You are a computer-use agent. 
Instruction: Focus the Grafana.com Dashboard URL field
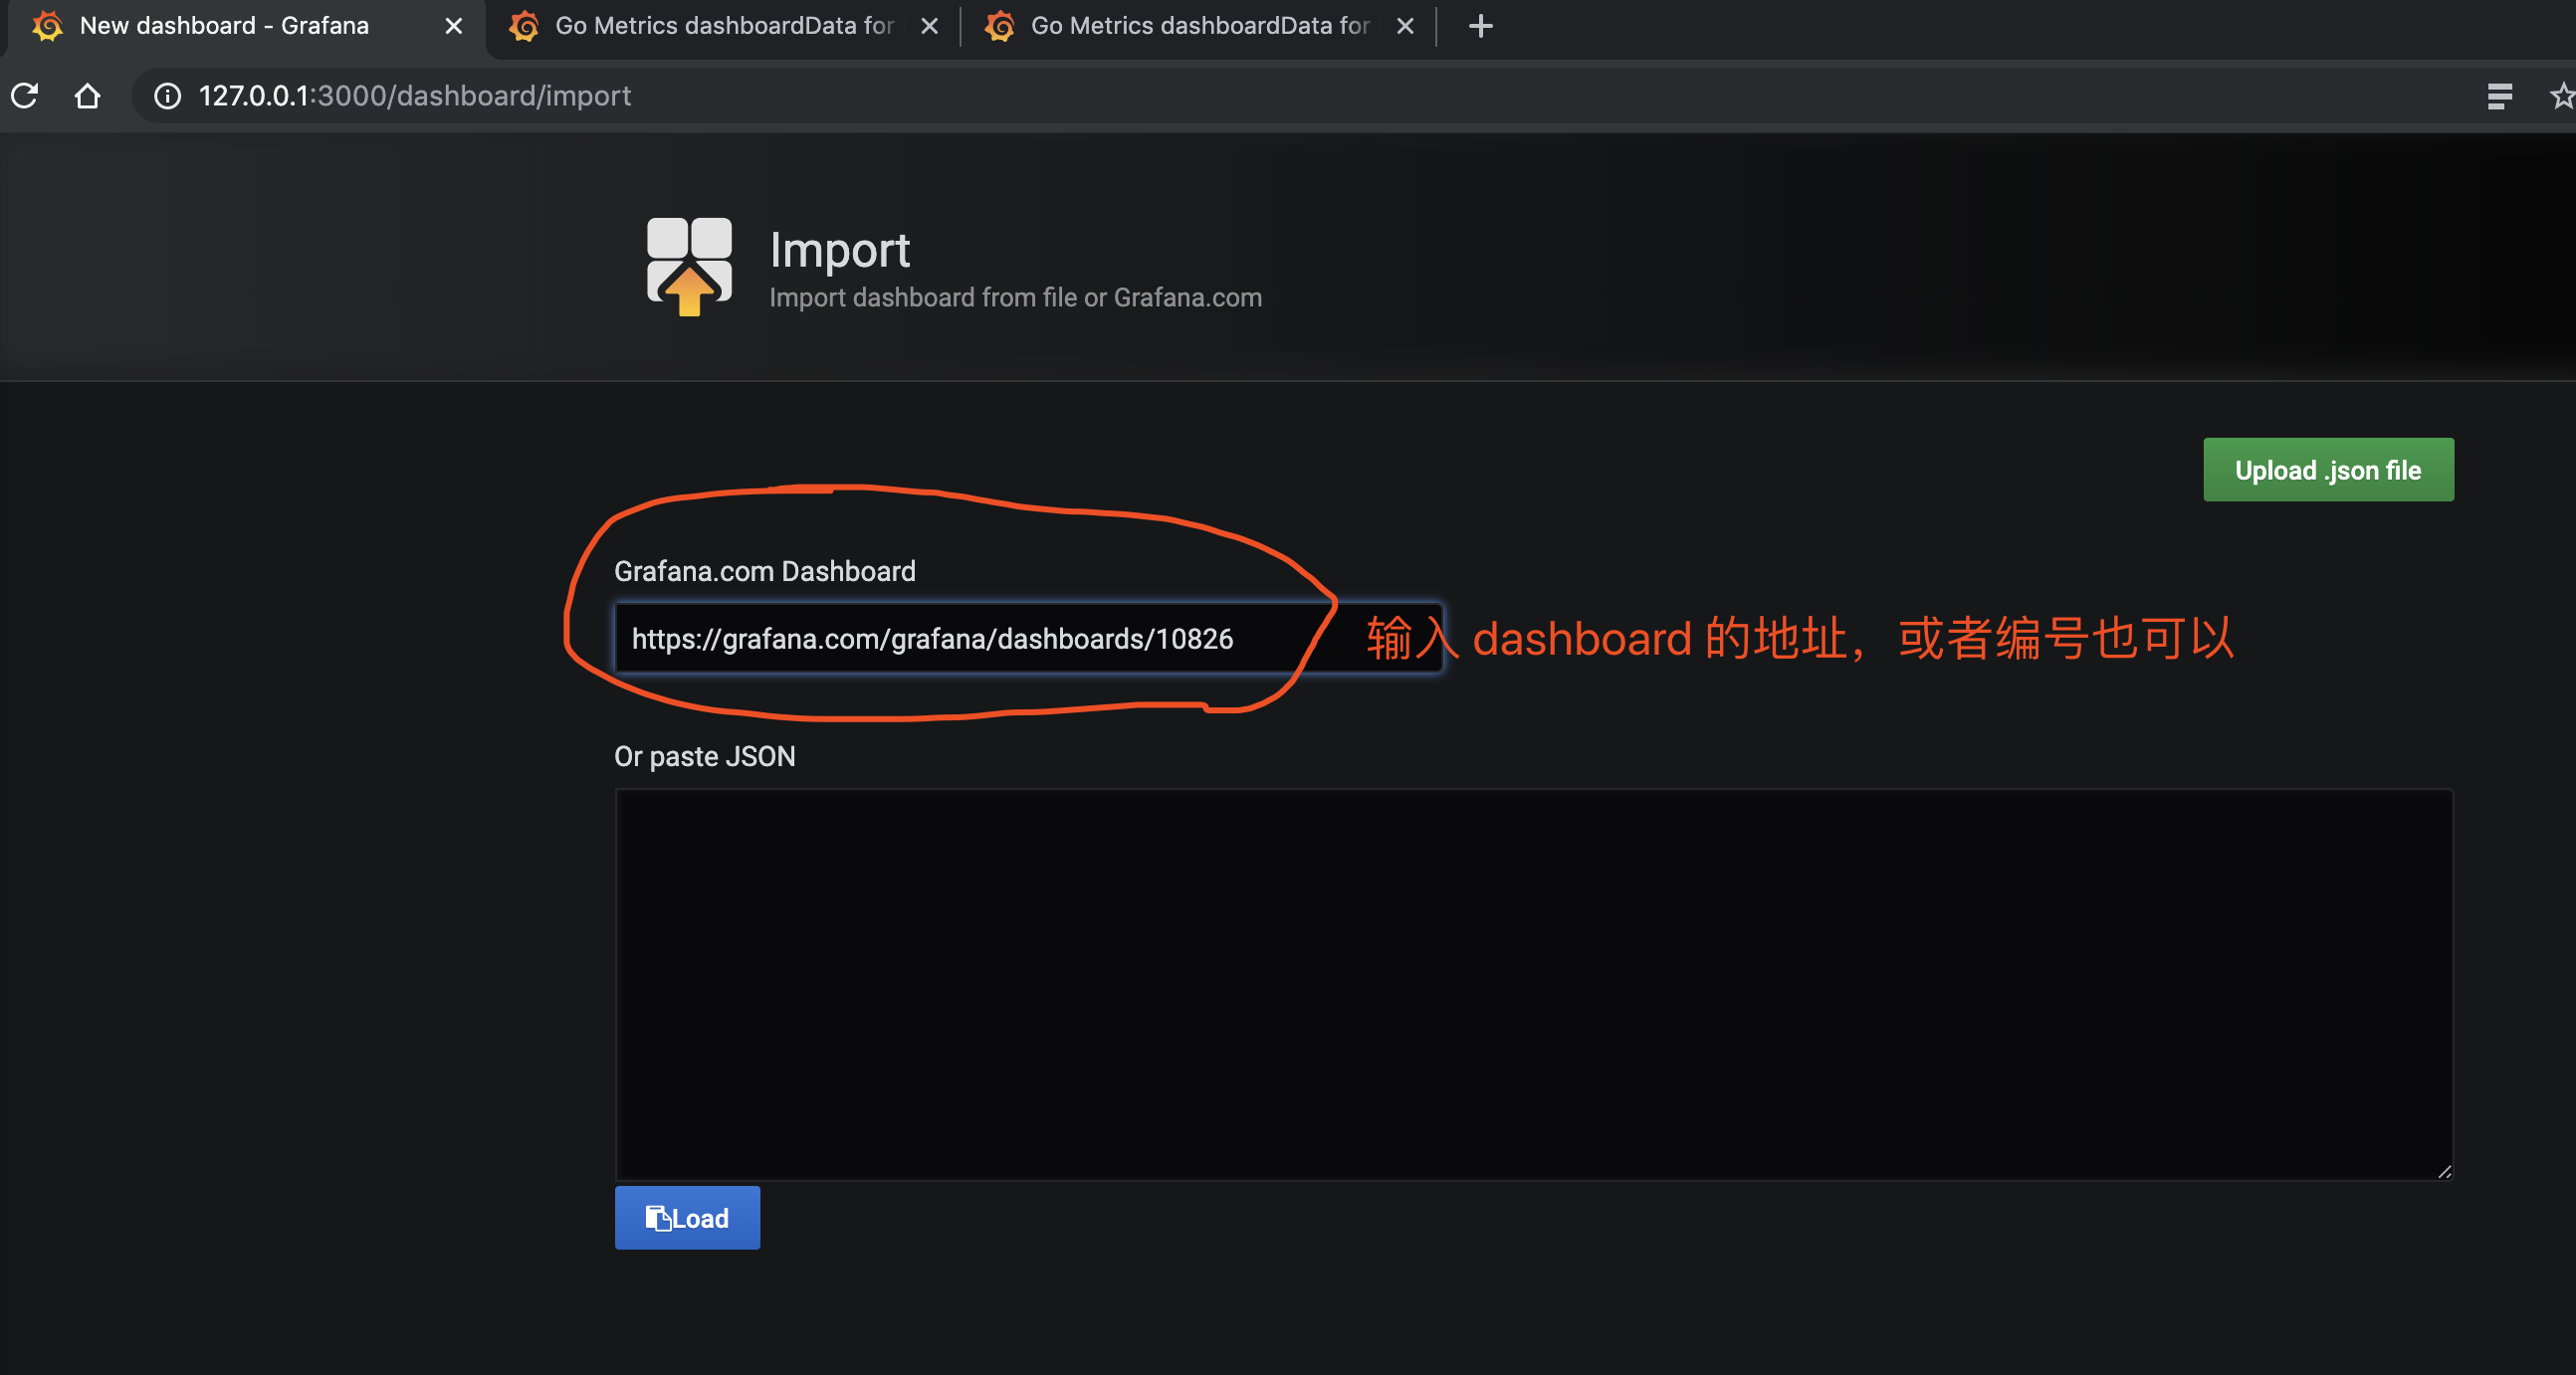1028,638
